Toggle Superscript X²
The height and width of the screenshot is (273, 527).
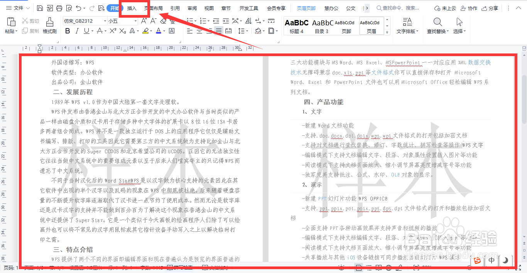[x=113, y=31]
